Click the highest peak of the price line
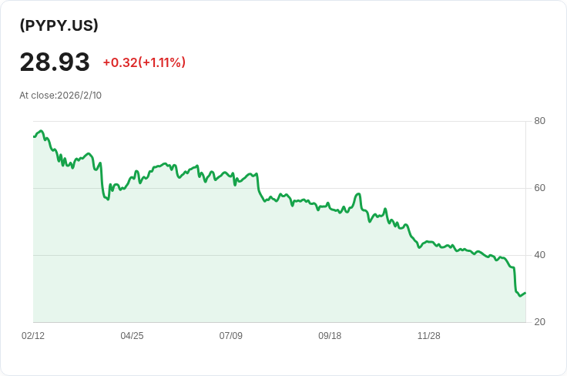Viewport: 567px width, 376px height. tap(41, 131)
